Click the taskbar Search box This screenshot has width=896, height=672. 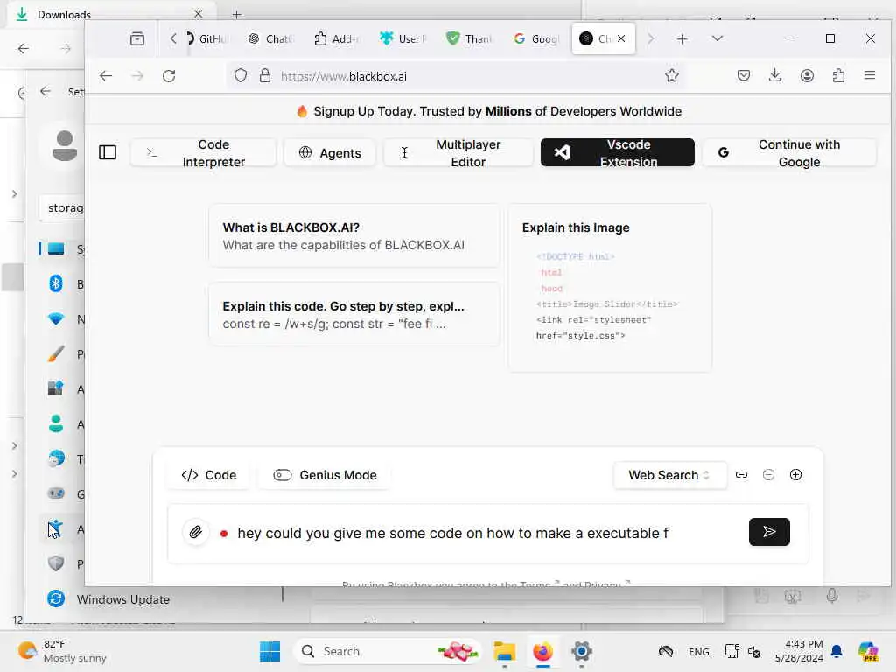(x=388, y=651)
